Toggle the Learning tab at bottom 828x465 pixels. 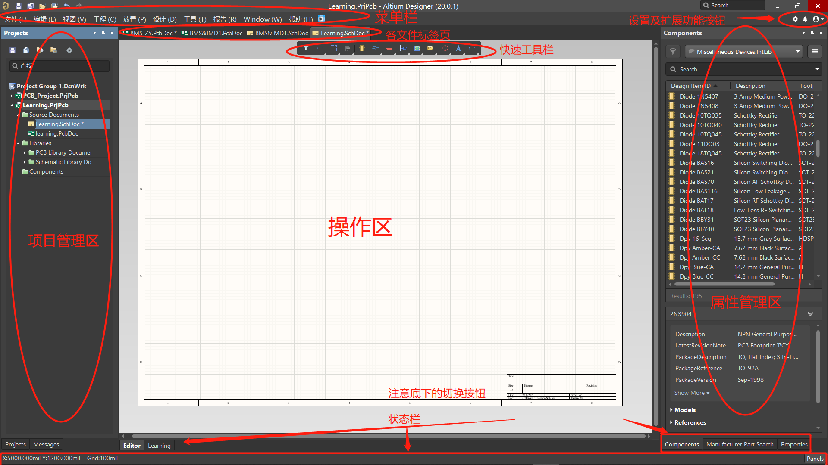(159, 445)
